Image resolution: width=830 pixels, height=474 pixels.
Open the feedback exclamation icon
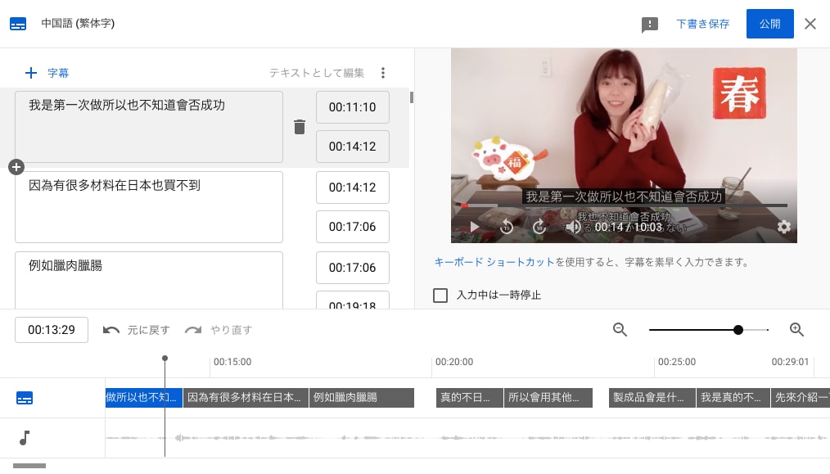coord(649,25)
